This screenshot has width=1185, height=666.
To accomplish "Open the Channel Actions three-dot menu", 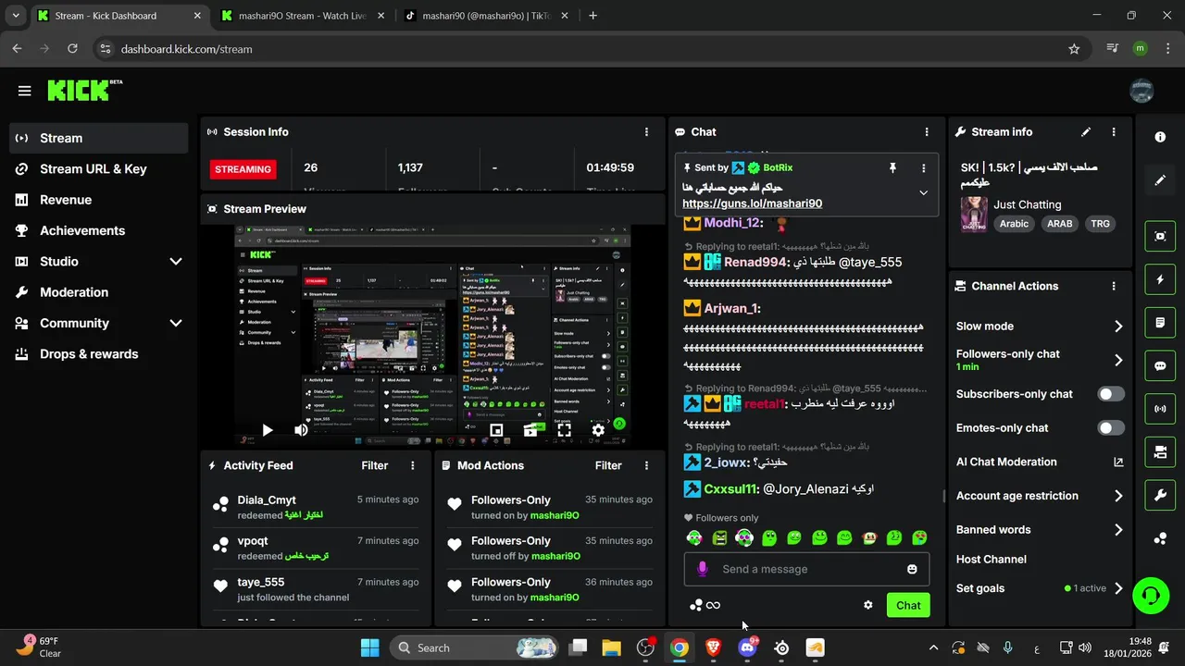I will 1114,287.
